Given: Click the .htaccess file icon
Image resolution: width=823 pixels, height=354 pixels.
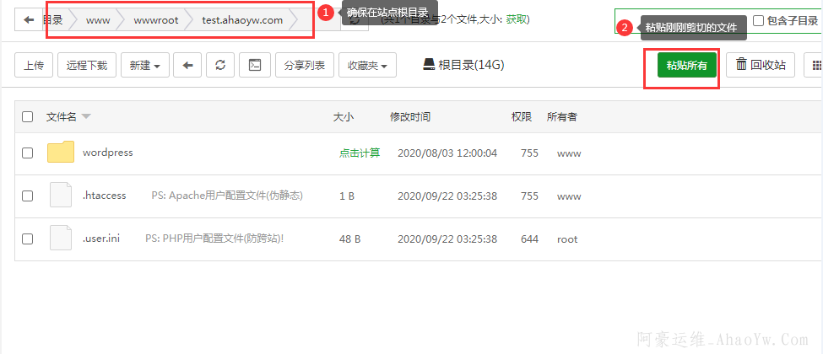Looking at the screenshot, I should click(61, 196).
